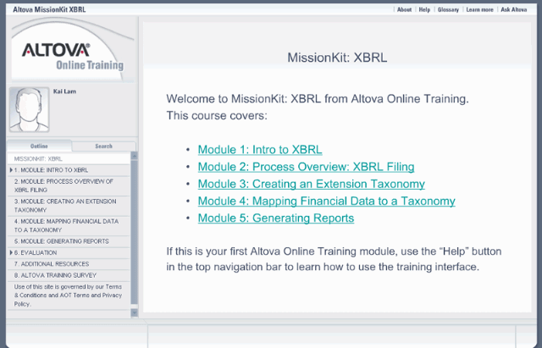Image resolution: width=542 pixels, height=348 pixels.
Task: Open Module 2: Process Overview: XBRL Filing link
Action: click(306, 167)
